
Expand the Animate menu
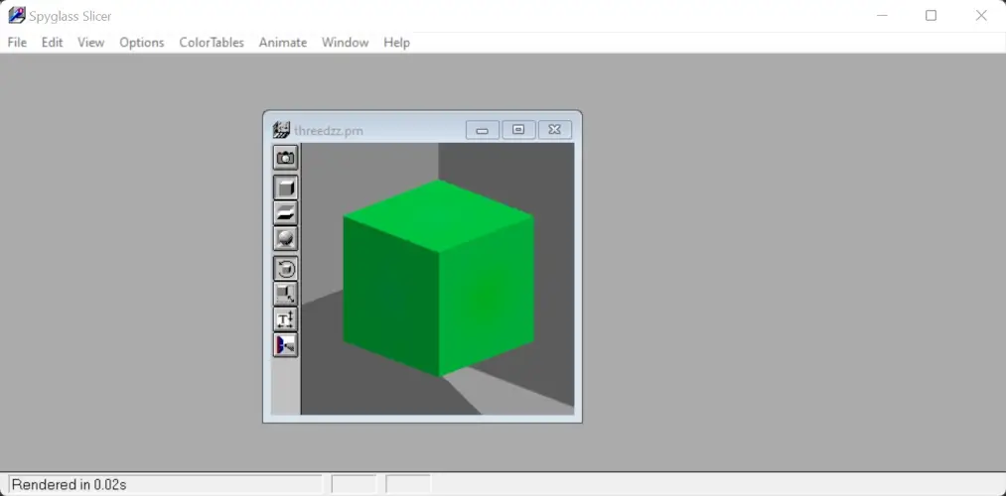point(282,43)
